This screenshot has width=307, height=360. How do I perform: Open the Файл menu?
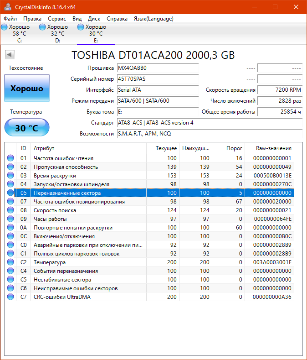[10, 19]
